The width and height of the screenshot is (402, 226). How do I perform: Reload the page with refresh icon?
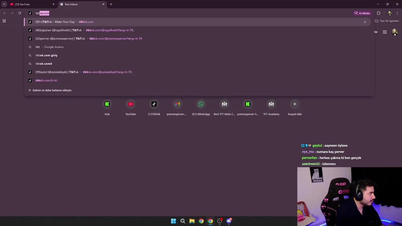[x=19, y=13]
